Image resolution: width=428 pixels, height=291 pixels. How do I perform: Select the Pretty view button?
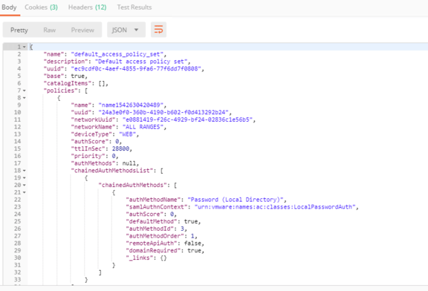[x=19, y=30]
